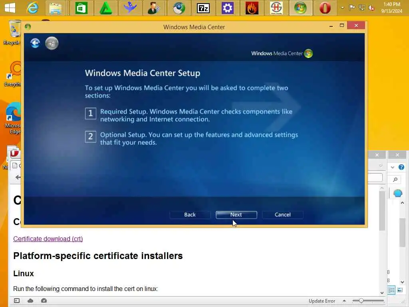Screen dimensions: 409x307
Task: Click the Windows Media Center logo
Action: point(282,53)
